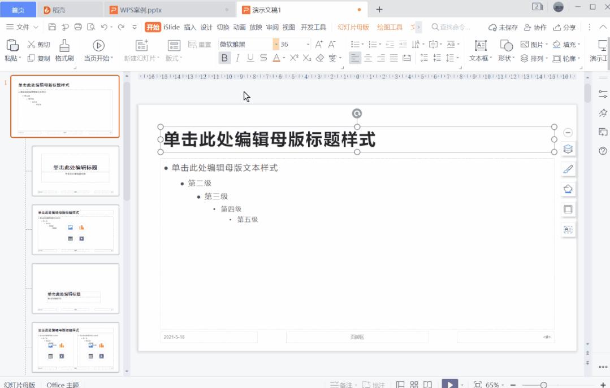Toggle underline formatting
610x388 pixels.
click(249, 58)
